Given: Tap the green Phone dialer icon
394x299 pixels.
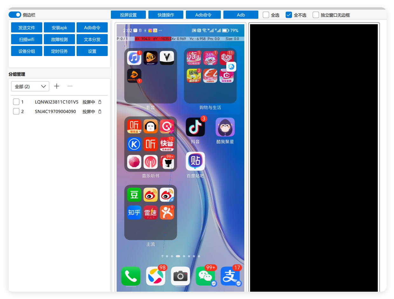Looking at the screenshot, I should click(131, 276).
